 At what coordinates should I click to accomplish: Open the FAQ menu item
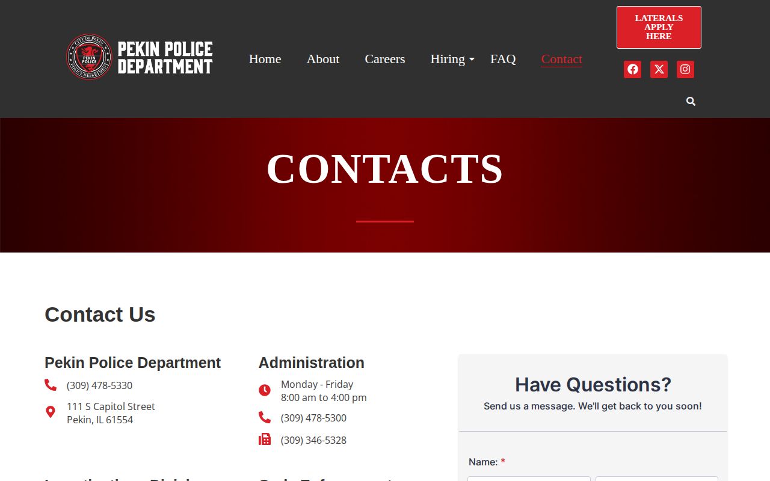[503, 59]
